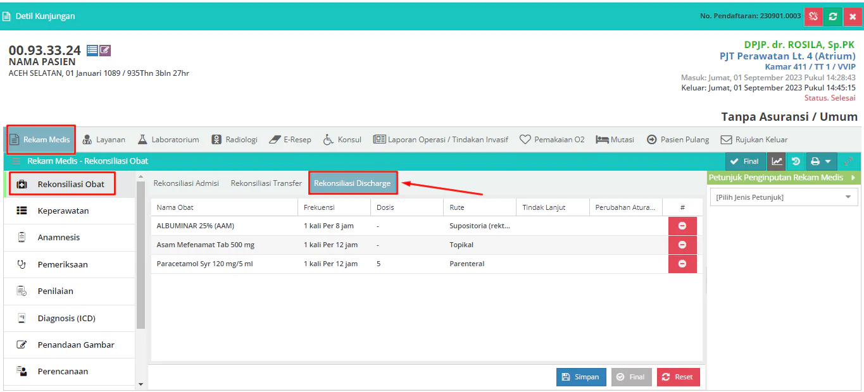
Task: Select Perencanaan in the sidebar
Action: [70, 372]
